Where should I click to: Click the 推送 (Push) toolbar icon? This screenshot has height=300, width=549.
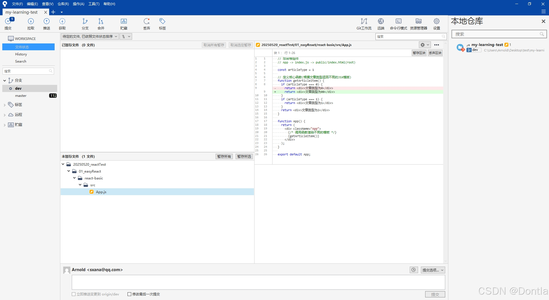click(x=46, y=24)
